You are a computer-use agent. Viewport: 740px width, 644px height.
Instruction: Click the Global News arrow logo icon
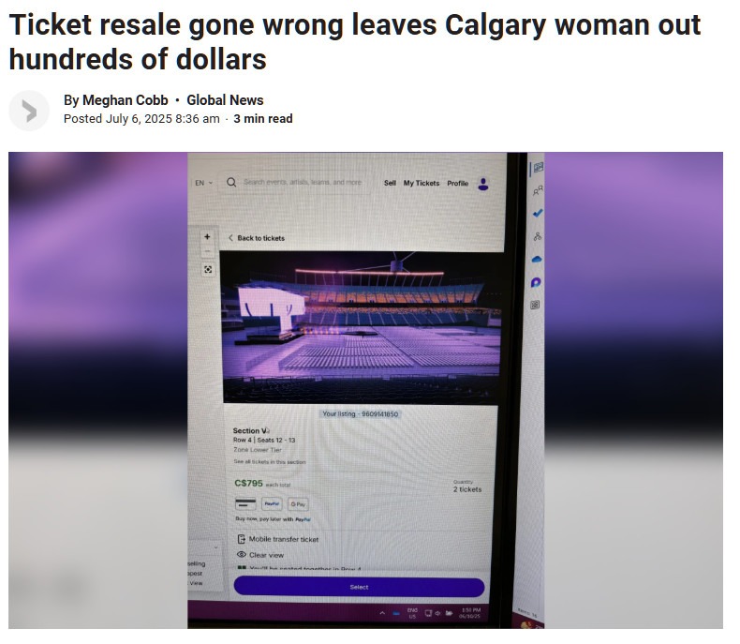pyautogui.click(x=29, y=111)
